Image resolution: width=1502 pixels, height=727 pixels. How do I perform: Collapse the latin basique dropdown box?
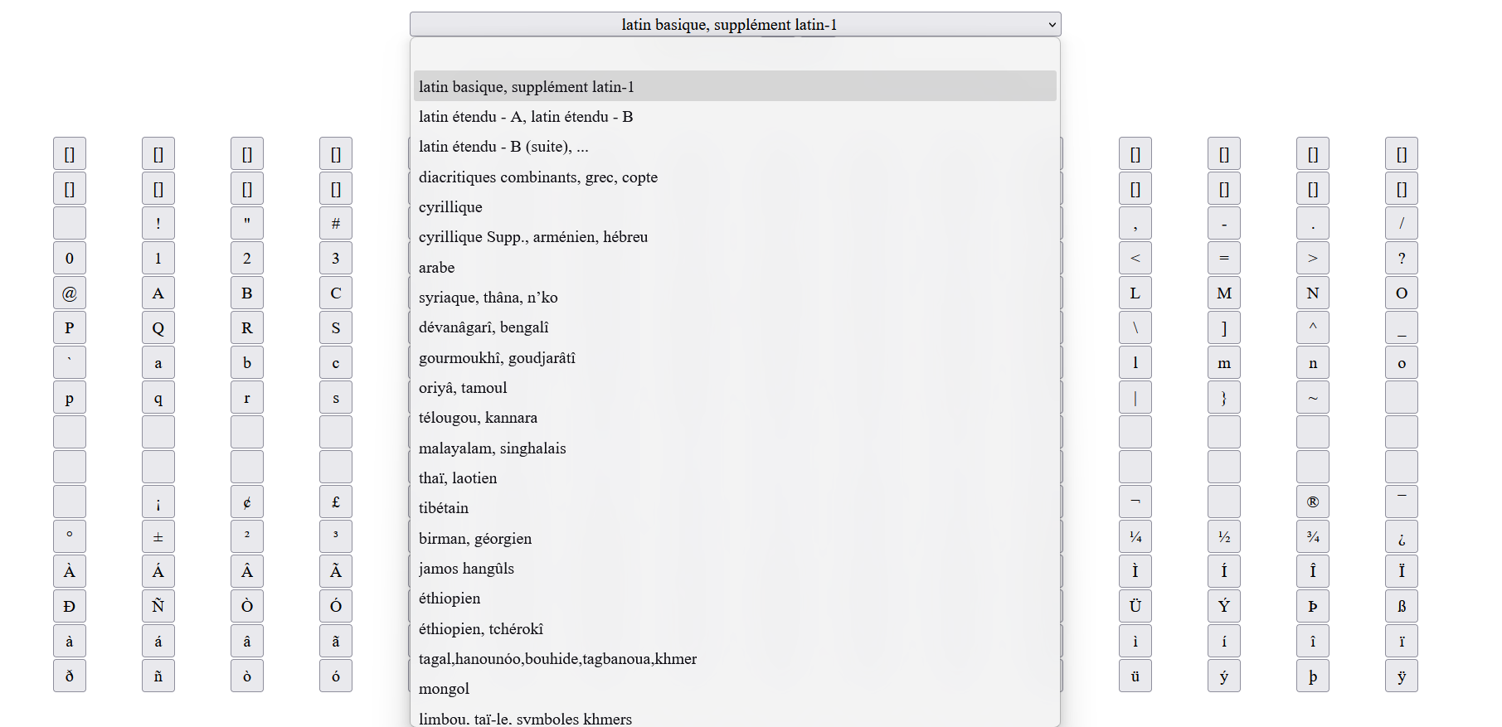tap(735, 25)
